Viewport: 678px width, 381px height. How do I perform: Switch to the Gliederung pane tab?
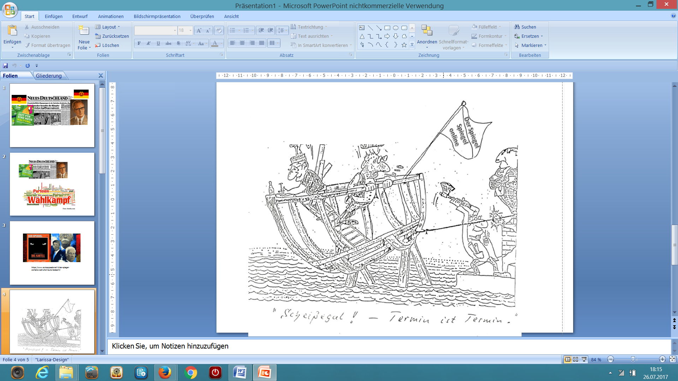(49, 75)
